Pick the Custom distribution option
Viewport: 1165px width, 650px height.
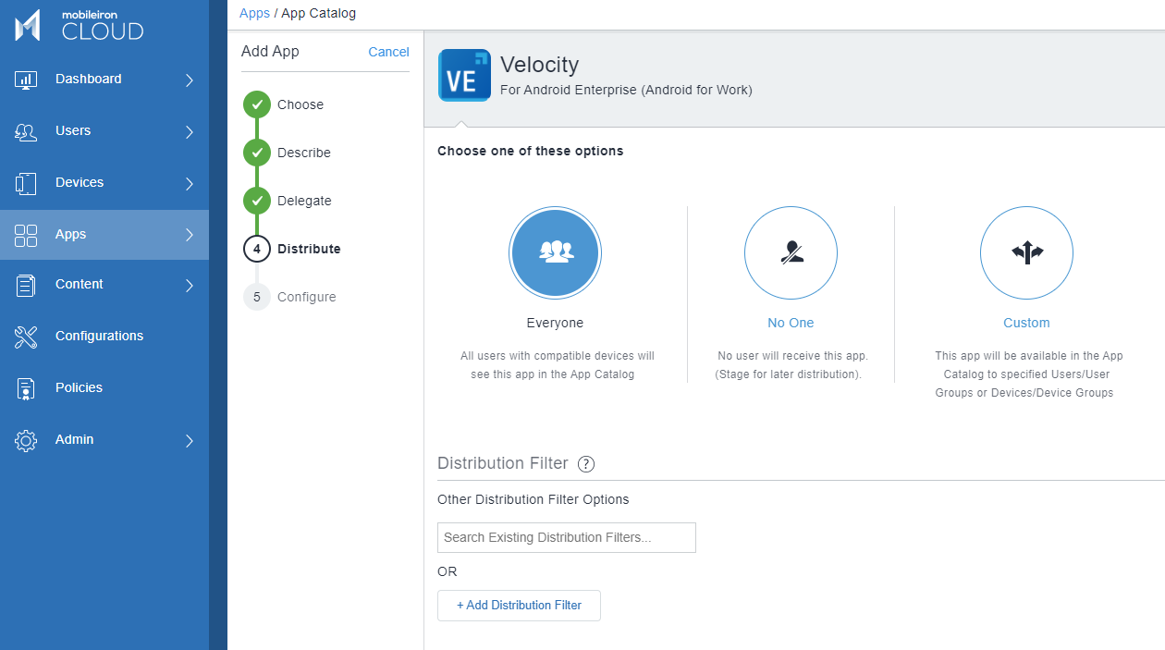(x=1026, y=252)
